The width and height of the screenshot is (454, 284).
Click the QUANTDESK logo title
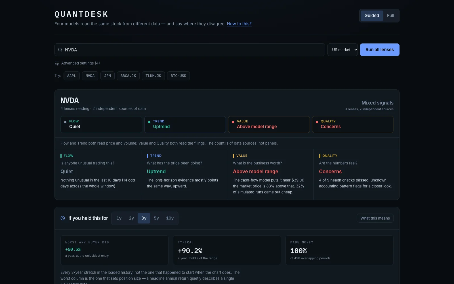click(81, 14)
